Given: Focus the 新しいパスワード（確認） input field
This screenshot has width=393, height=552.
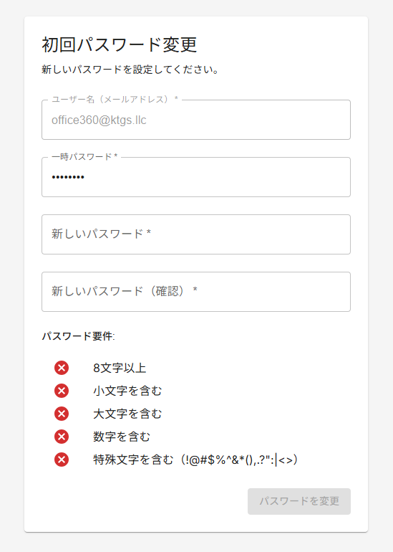Looking at the screenshot, I should (196, 292).
